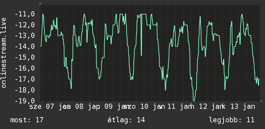The width and height of the screenshot is (265, 129).
Task: Click the green arrow atop the y-axis
Action: [x=40, y=4]
